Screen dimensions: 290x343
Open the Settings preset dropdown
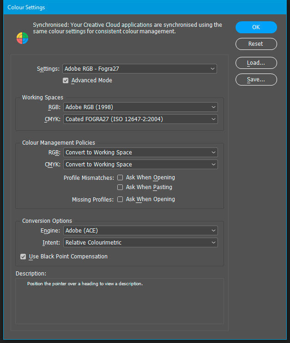(139, 69)
